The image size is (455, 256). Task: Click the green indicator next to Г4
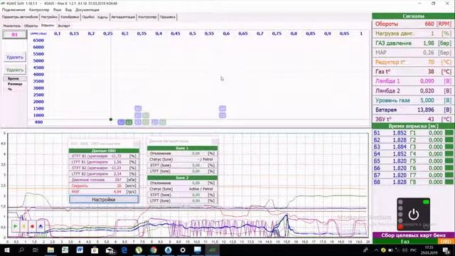[449, 154]
